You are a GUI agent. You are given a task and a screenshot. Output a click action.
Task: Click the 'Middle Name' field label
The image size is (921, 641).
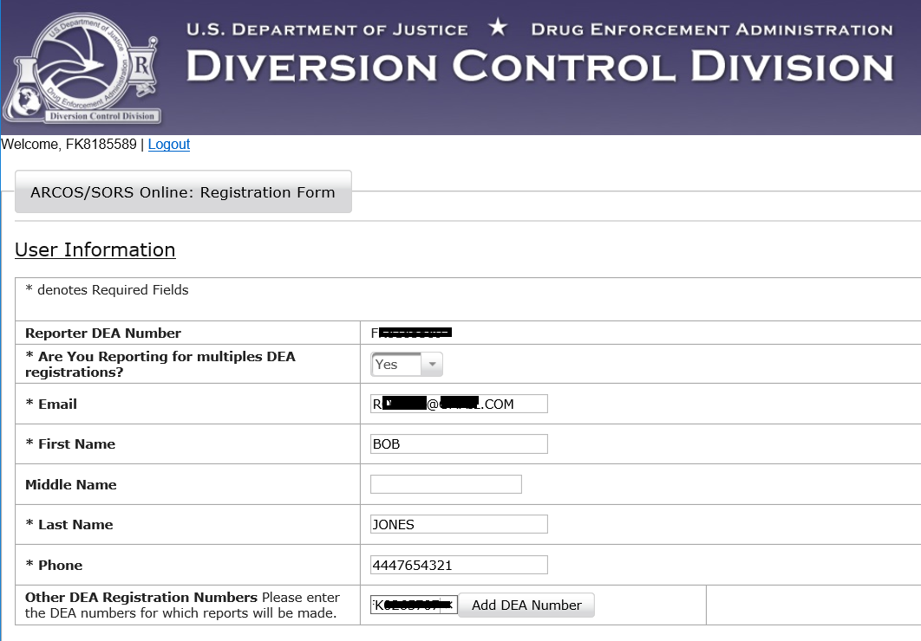pos(71,484)
